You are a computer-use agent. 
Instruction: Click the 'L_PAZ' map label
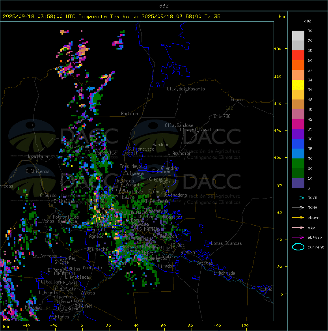coord(266,289)
